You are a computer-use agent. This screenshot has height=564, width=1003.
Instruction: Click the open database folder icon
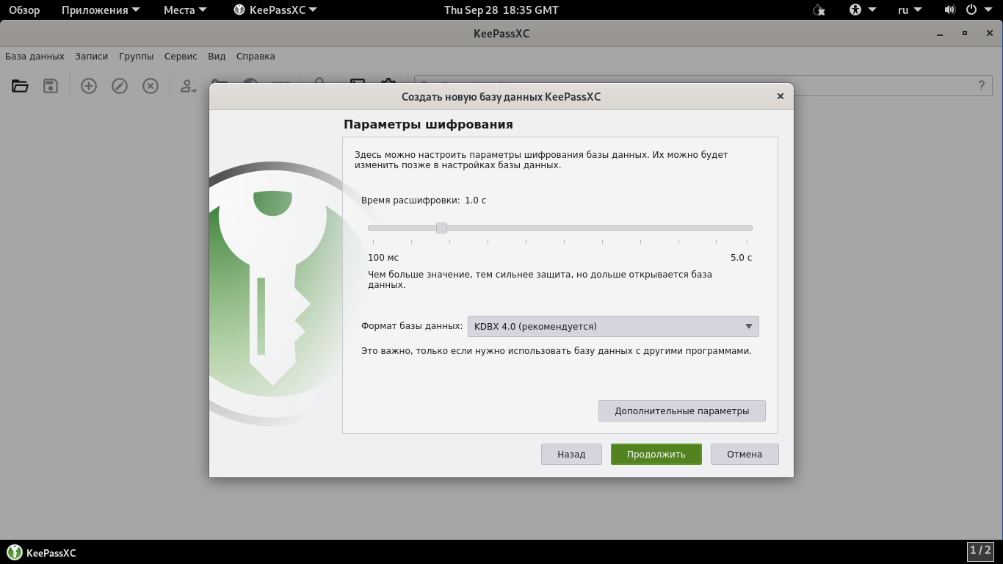20,86
